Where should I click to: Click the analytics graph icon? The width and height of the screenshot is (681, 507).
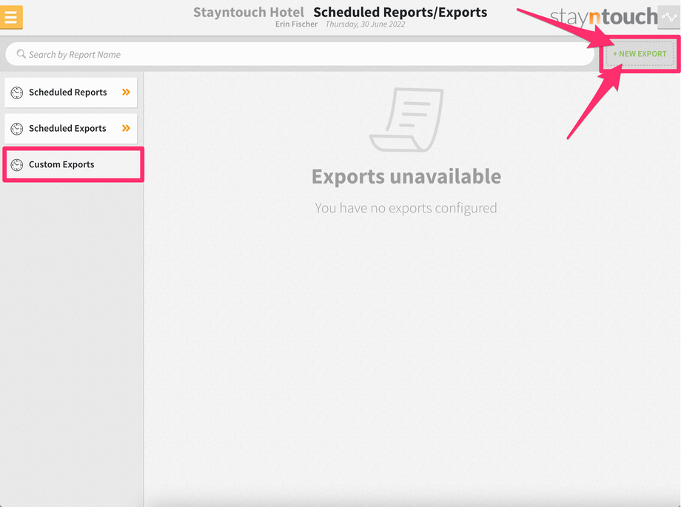point(669,17)
